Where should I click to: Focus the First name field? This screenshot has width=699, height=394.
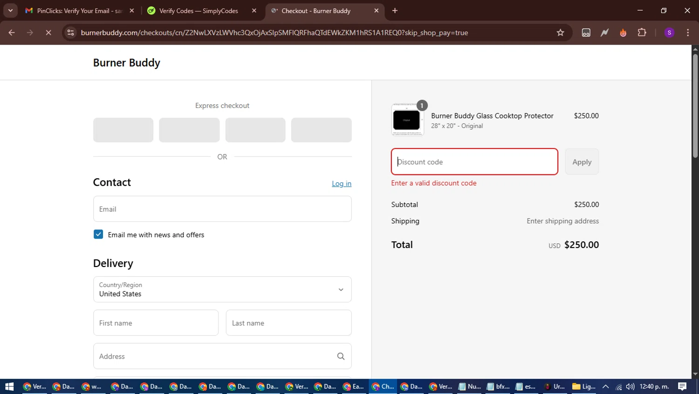pos(156,323)
